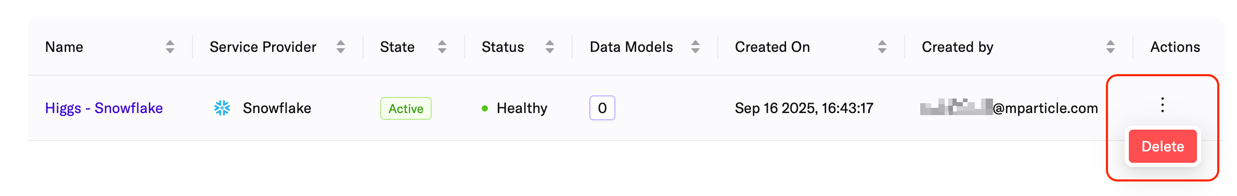Open the three-dot actions menu
Viewport: 1237px width, 196px height.
tap(1162, 105)
